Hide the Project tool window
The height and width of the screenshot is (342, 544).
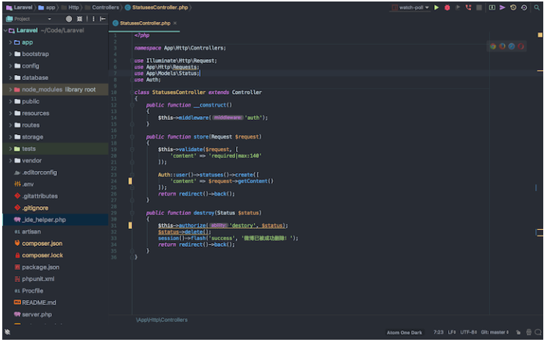click(x=103, y=19)
